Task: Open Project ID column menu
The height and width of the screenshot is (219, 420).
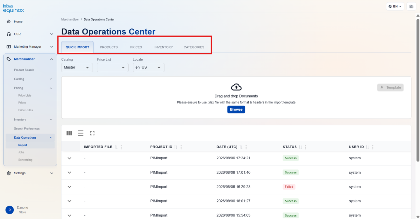Action: 181,147
